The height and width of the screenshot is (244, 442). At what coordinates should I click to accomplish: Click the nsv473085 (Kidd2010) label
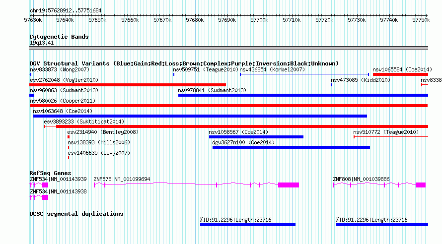pos(361,80)
